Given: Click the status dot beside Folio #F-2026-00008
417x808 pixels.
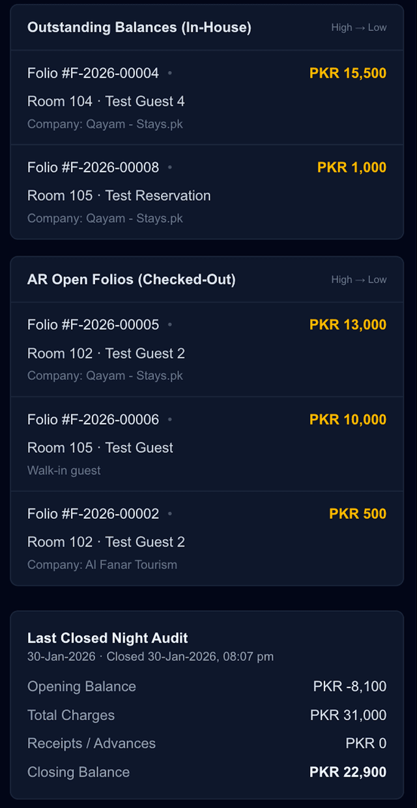Looking at the screenshot, I should 169,167.
